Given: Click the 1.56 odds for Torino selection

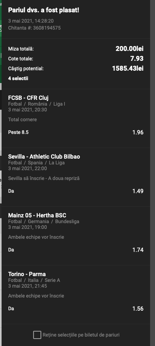Looking at the screenshot, I should [x=138, y=309].
